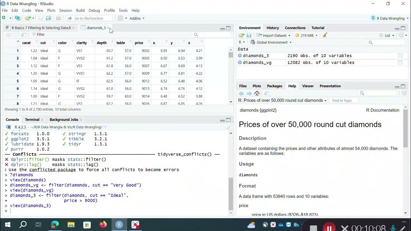Open Microsoft Edge from the taskbar
This screenshot has height=231, width=411.
pos(55,225)
